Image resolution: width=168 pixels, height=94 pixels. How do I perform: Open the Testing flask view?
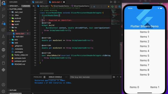[3, 36]
